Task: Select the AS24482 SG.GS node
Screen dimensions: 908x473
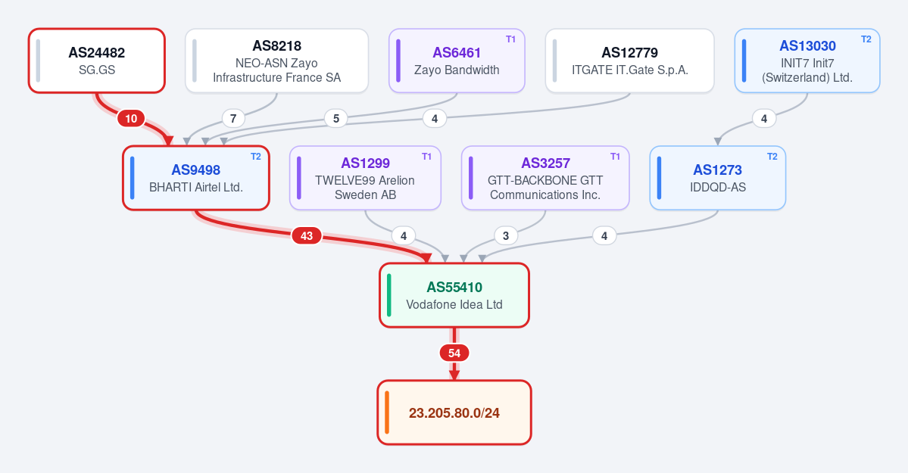Action: click(97, 61)
